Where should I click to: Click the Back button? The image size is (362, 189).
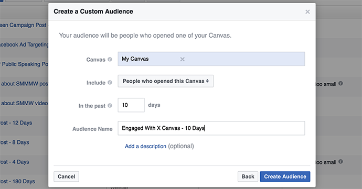248,176
